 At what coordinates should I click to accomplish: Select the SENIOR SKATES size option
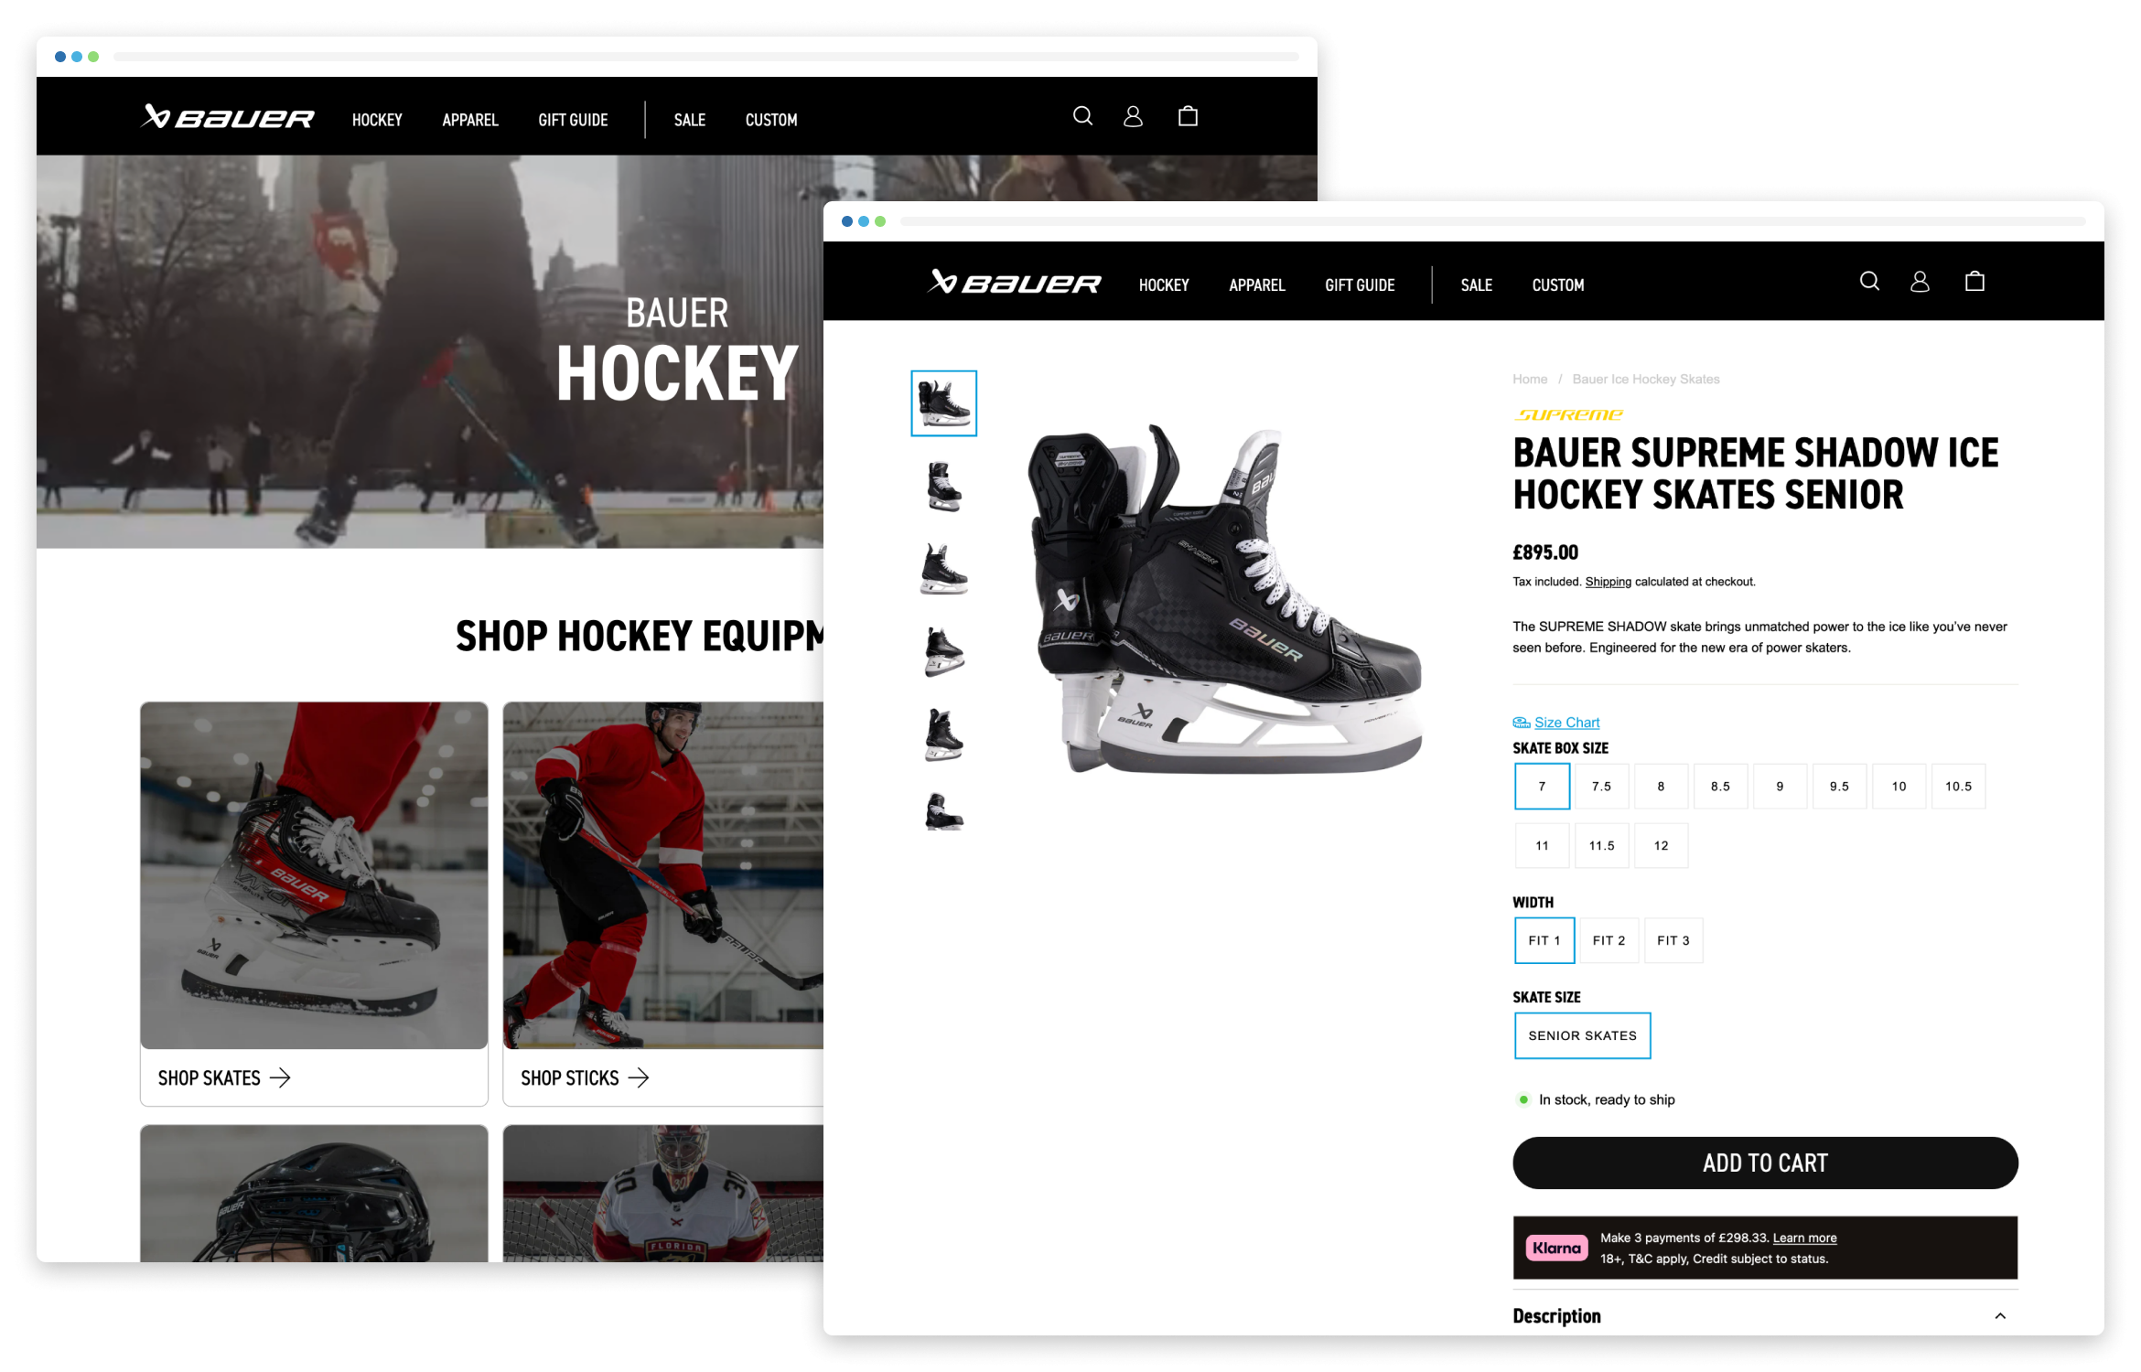click(x=1582, y=1035)
